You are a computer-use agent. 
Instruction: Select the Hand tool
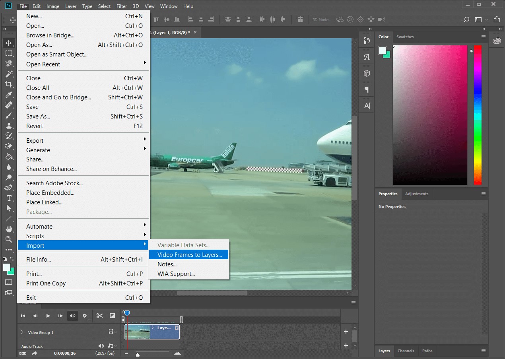[8, 229]
